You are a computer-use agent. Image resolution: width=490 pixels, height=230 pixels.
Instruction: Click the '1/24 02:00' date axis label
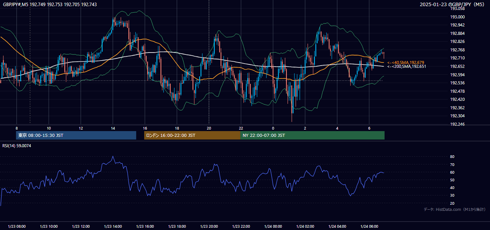coord(305,227)
